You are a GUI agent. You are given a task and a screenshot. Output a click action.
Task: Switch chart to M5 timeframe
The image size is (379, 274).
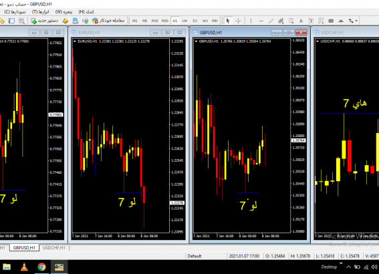144,21
